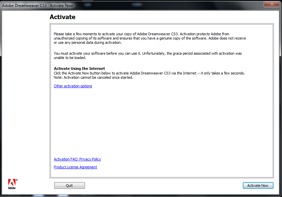Click the Adobe Dreamweaver CS3 window title text
The height and width of the screenshot is (197, 282).
[38, 6]
